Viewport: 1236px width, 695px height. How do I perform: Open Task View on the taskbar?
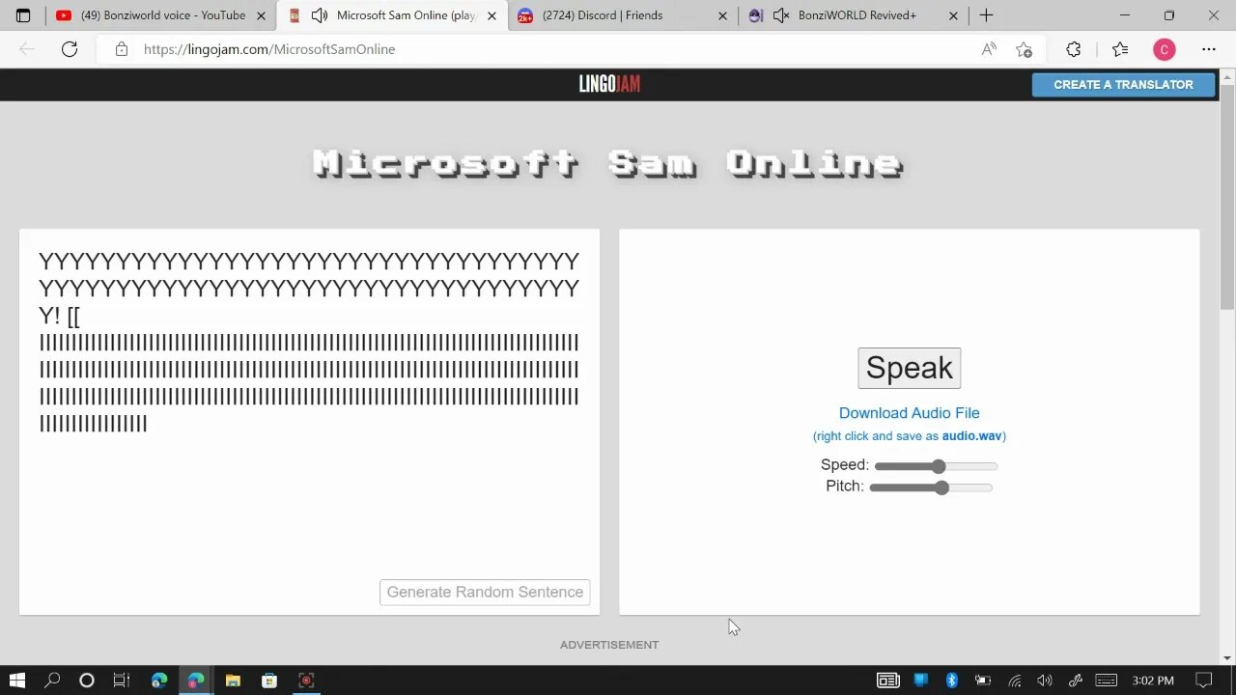click(x=121, y=681)
